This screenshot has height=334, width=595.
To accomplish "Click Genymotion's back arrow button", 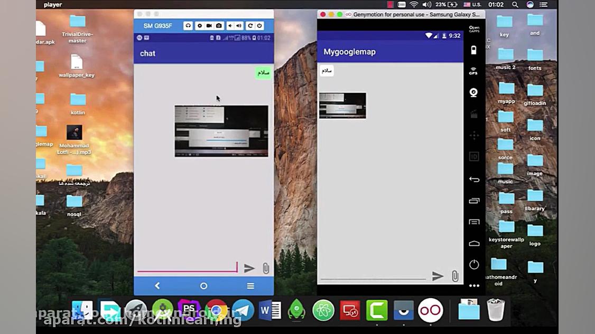I will (x=474, y=179).
